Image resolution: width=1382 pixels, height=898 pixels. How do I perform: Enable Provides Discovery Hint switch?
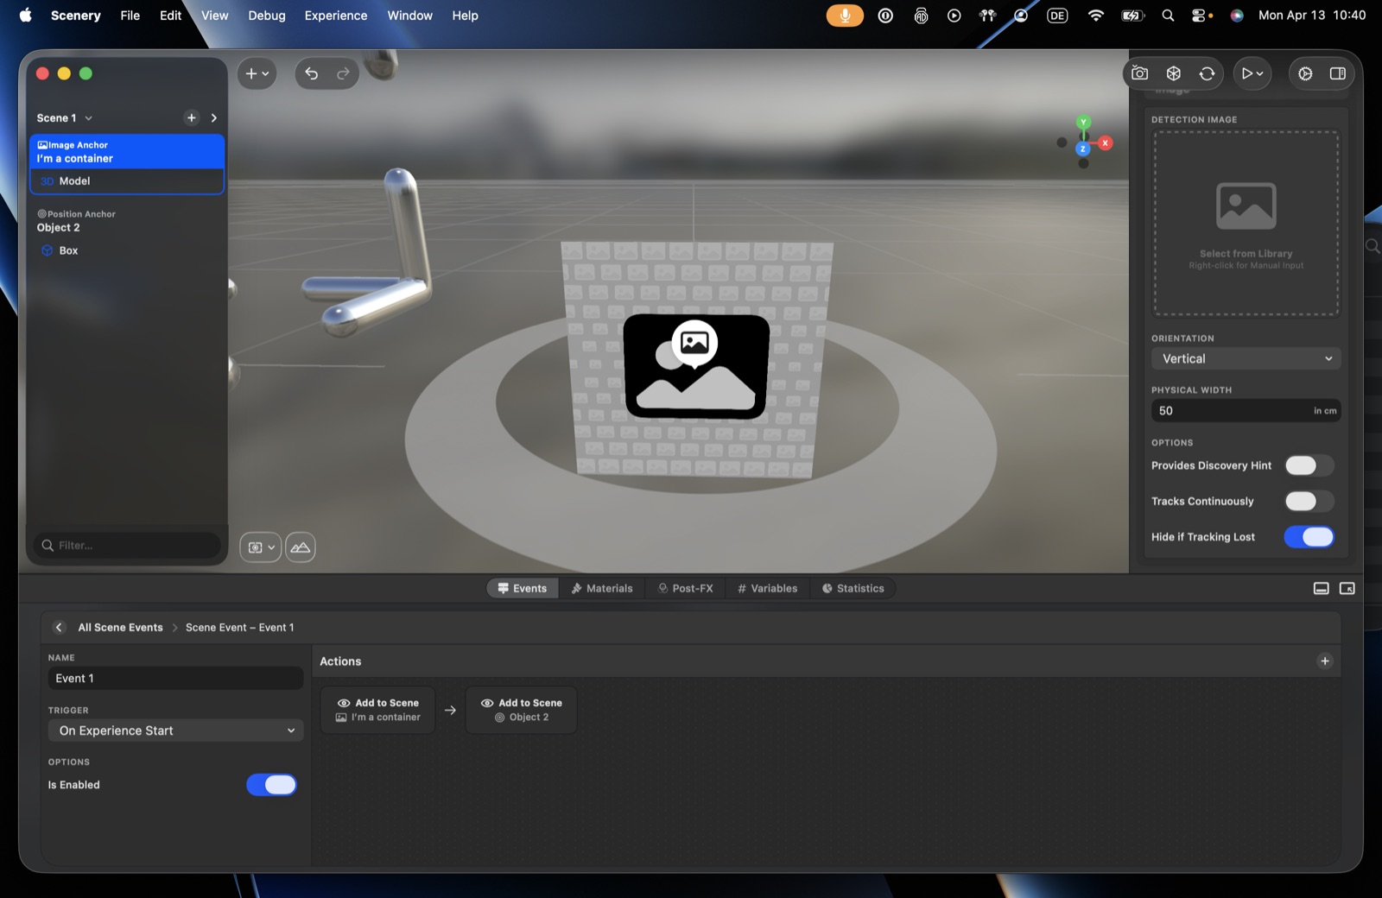point(1309,465)
